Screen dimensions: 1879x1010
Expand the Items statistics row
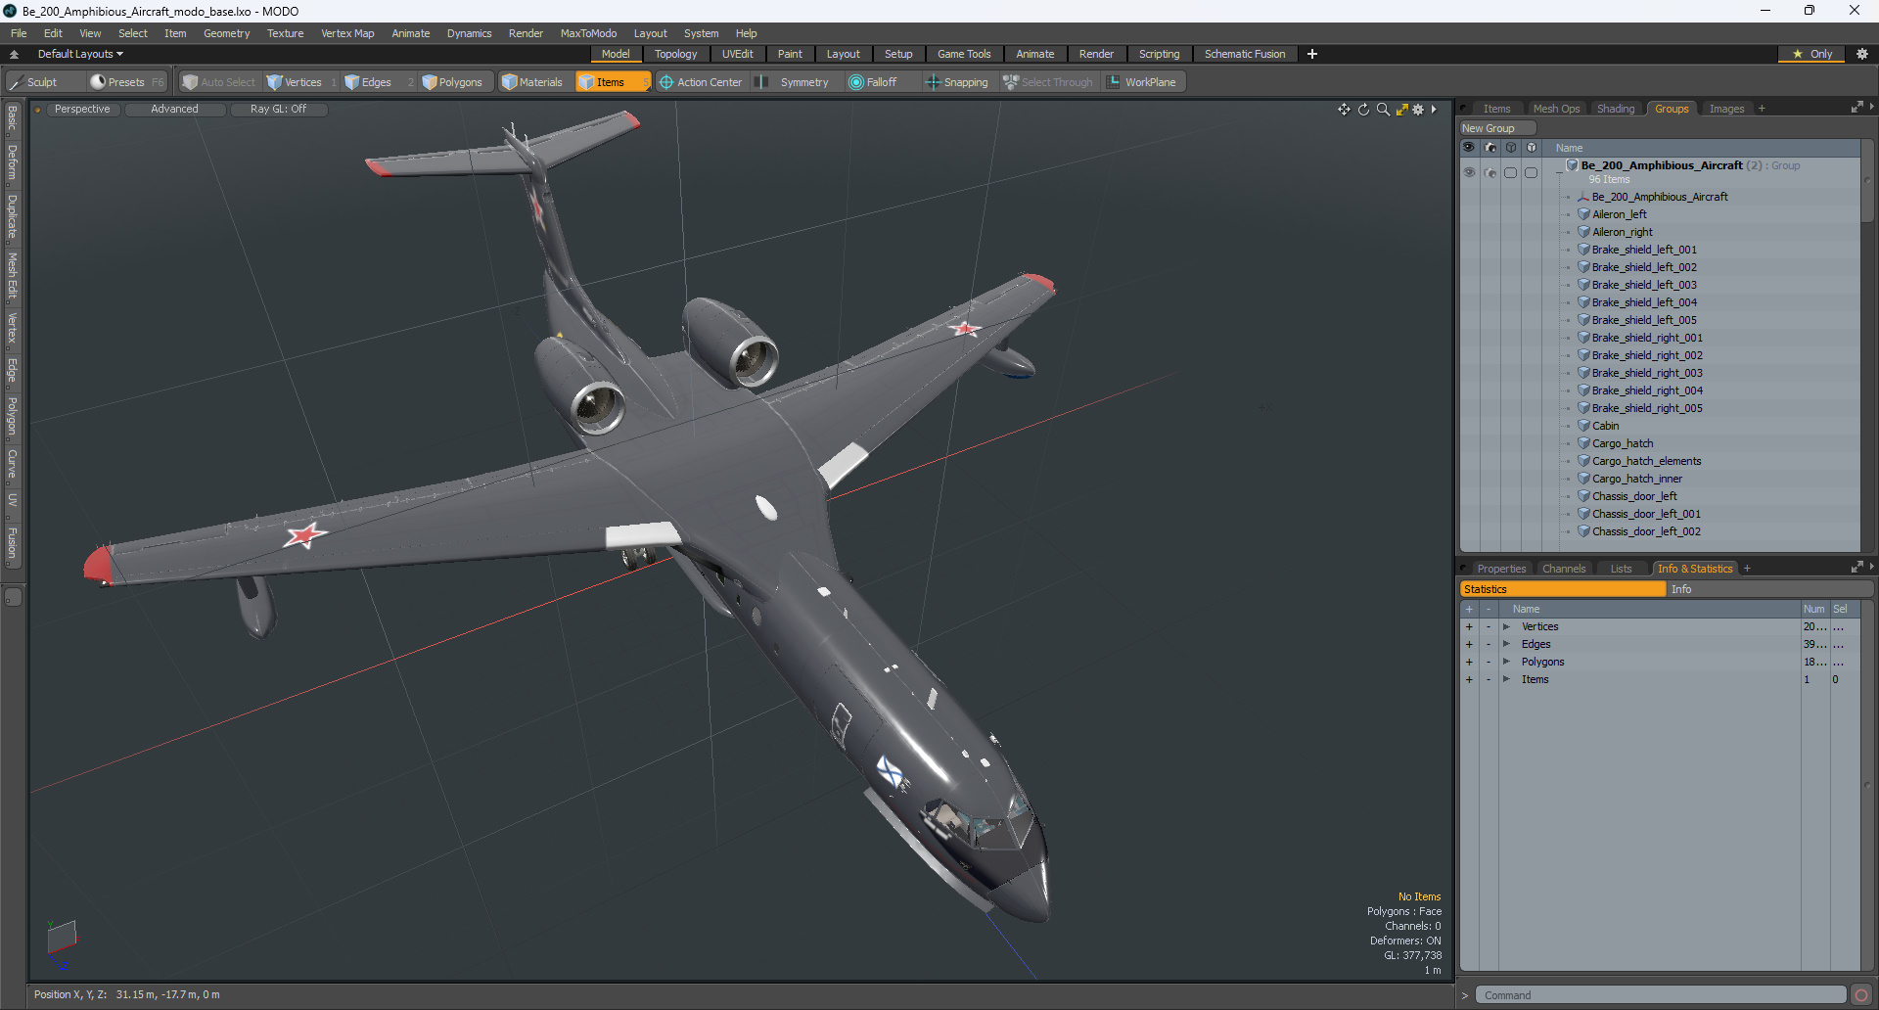click(x=1506, y=679)
